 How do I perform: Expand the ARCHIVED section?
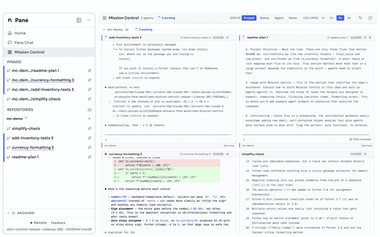[21, 213]
